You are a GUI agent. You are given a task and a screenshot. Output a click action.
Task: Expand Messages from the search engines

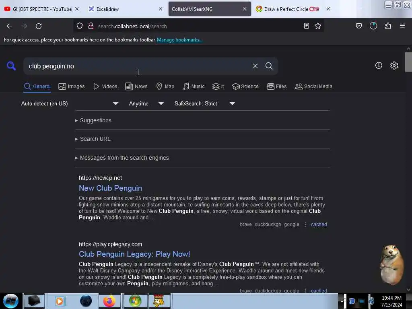point(122,158)
